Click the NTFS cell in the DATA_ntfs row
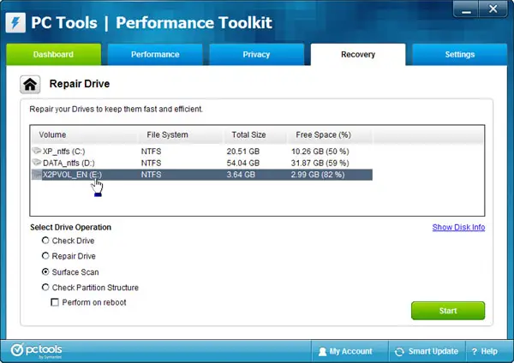The image size is (514, 363). coord(151,163)
